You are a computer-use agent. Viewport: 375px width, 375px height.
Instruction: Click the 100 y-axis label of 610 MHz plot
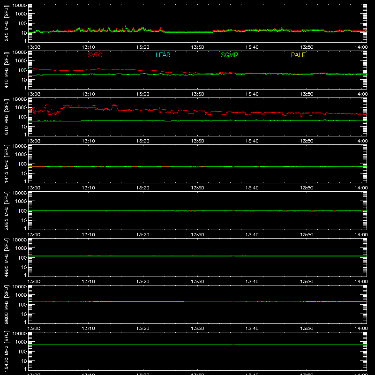[x=22, y=117]
